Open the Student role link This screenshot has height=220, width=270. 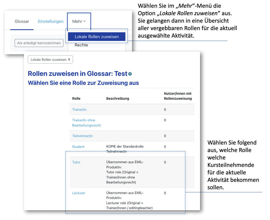(x=78, y=147)
